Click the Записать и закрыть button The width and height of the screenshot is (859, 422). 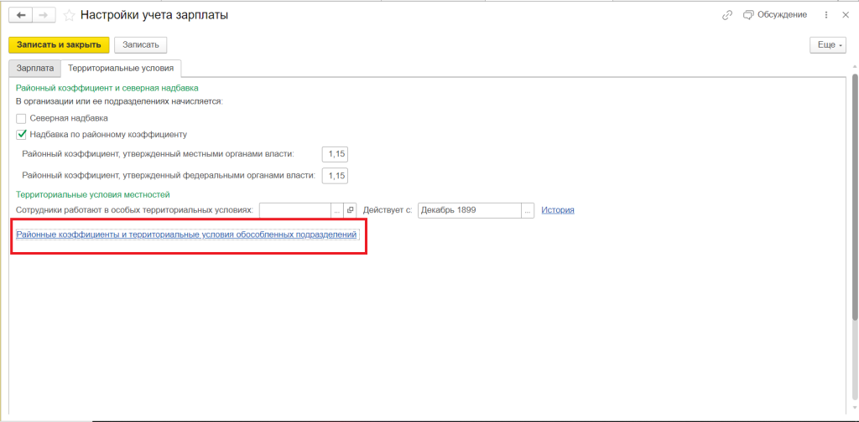(x=59, y=45)
